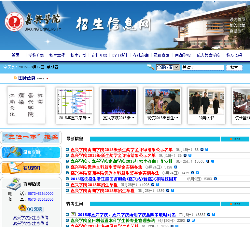
Task: Click the top icon after count 2383
Action: (215, 179)
